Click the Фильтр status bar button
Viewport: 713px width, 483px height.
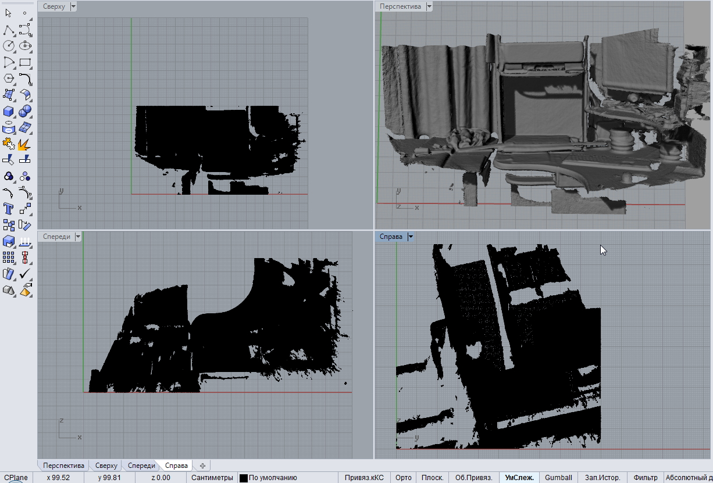(645, 478)
